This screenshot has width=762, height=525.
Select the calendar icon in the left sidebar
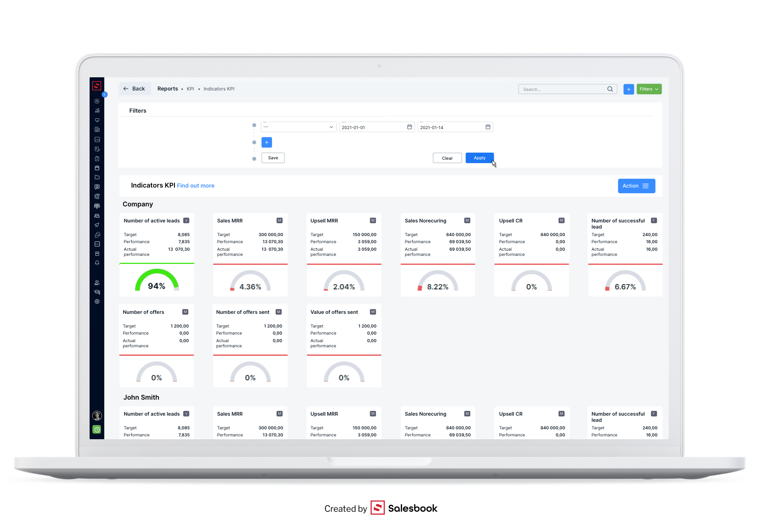click(x=97, y=168)
